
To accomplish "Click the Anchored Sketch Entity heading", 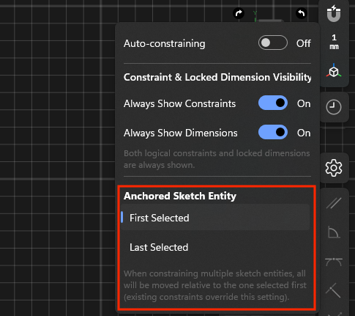I will (x=180, y=196).
